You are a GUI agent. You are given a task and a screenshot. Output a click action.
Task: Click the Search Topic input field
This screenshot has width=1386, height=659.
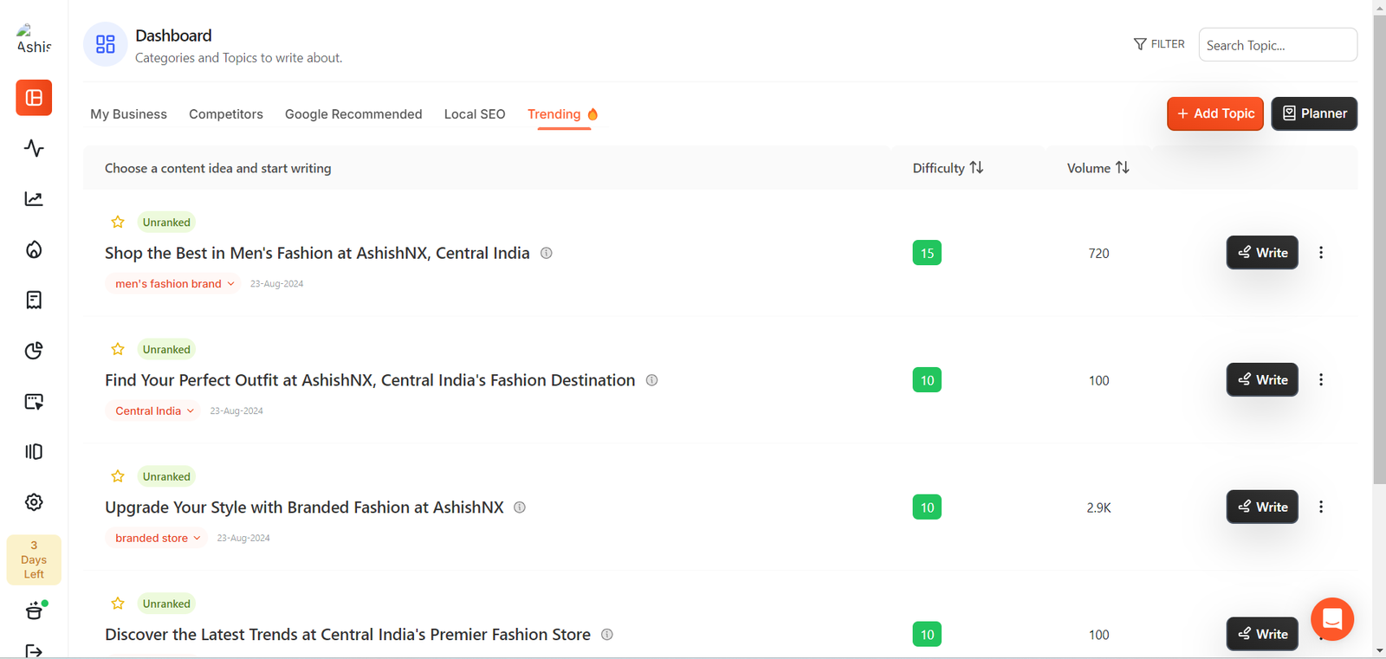point(1278,45)
